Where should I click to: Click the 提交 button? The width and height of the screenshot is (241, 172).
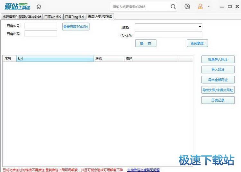point(146,43)
